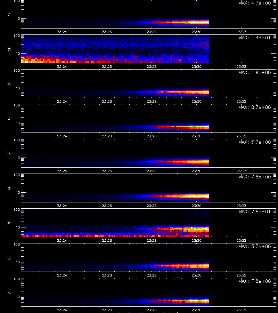The image size is (278, 313).
Task: Click the 23:24 tick label under panel 4F
Action: coord(62,136)
